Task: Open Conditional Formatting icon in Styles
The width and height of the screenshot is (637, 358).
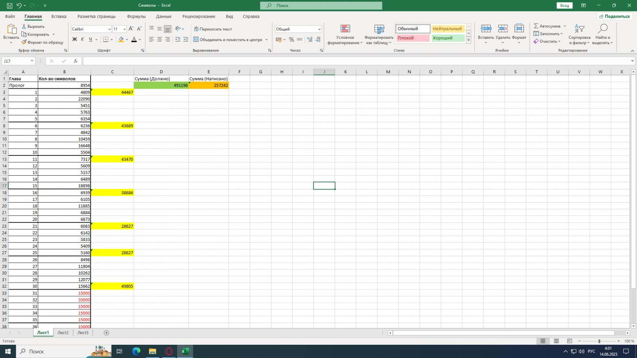Action: pyautogui.click(x=345, y=29)
